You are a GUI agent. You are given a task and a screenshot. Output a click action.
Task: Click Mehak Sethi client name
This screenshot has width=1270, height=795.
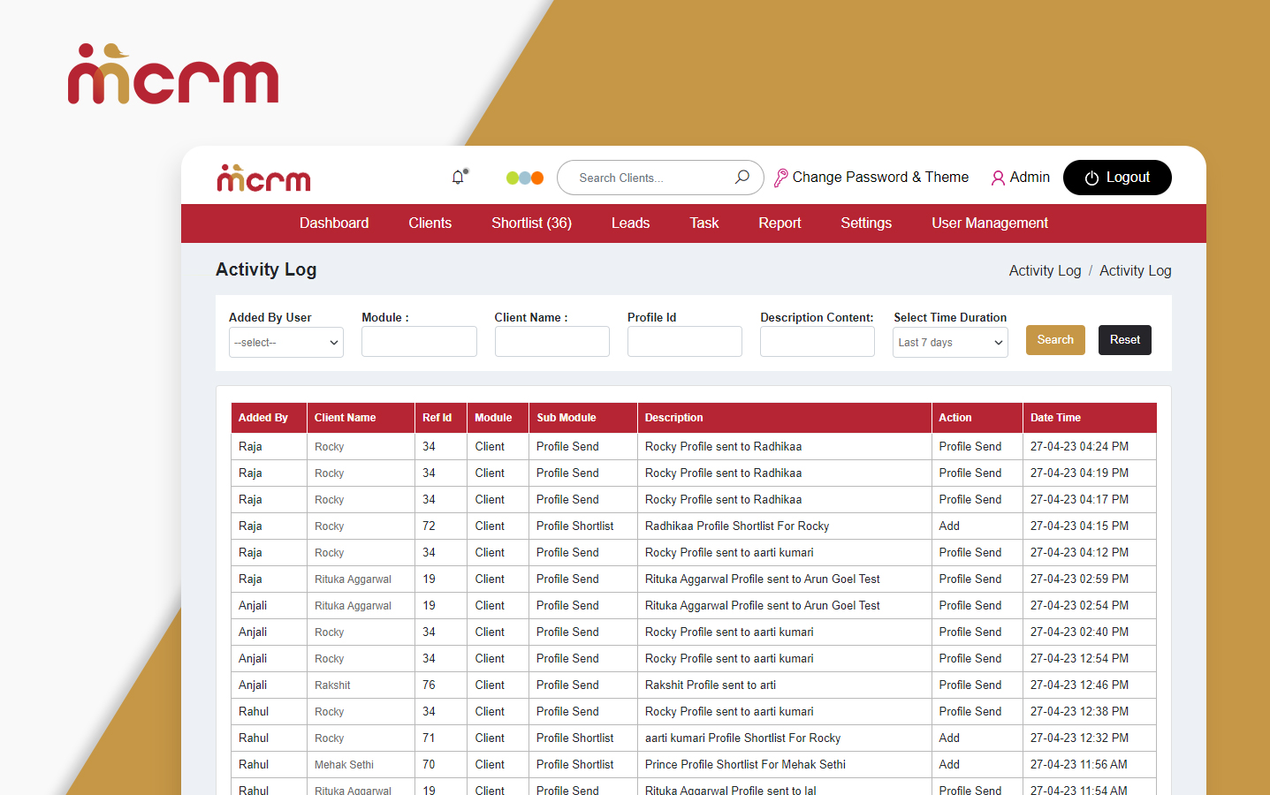click(x=344, y=765)
